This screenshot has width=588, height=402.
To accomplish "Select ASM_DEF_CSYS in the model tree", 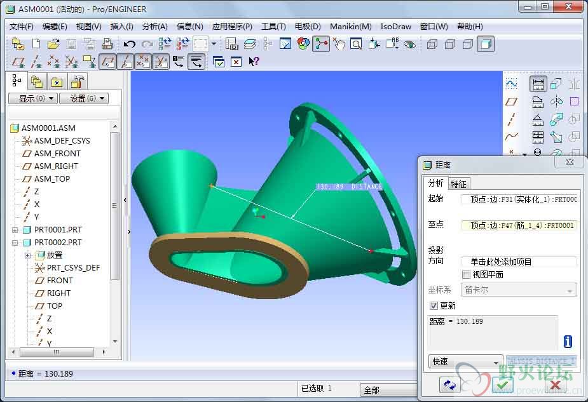I will 62,141.
